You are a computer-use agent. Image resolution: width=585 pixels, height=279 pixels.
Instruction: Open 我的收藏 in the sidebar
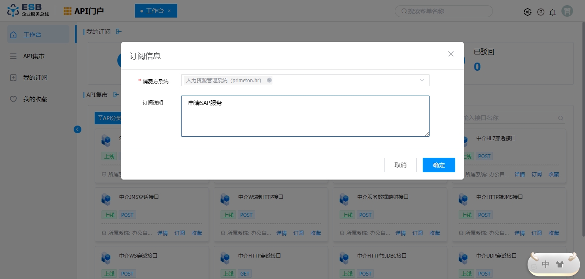click(x=35, y=99)
